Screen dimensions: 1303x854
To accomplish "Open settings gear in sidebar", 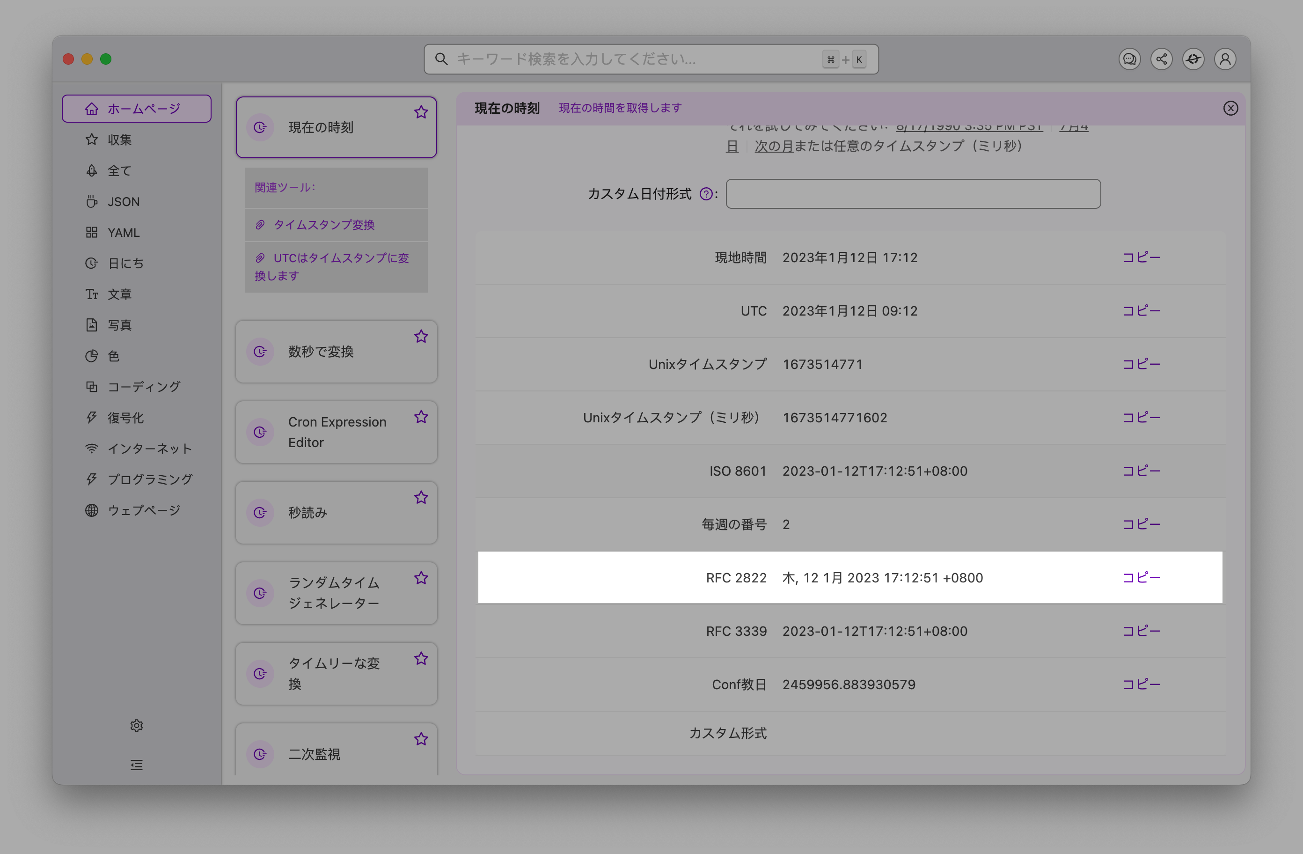I will click(137, 726).
